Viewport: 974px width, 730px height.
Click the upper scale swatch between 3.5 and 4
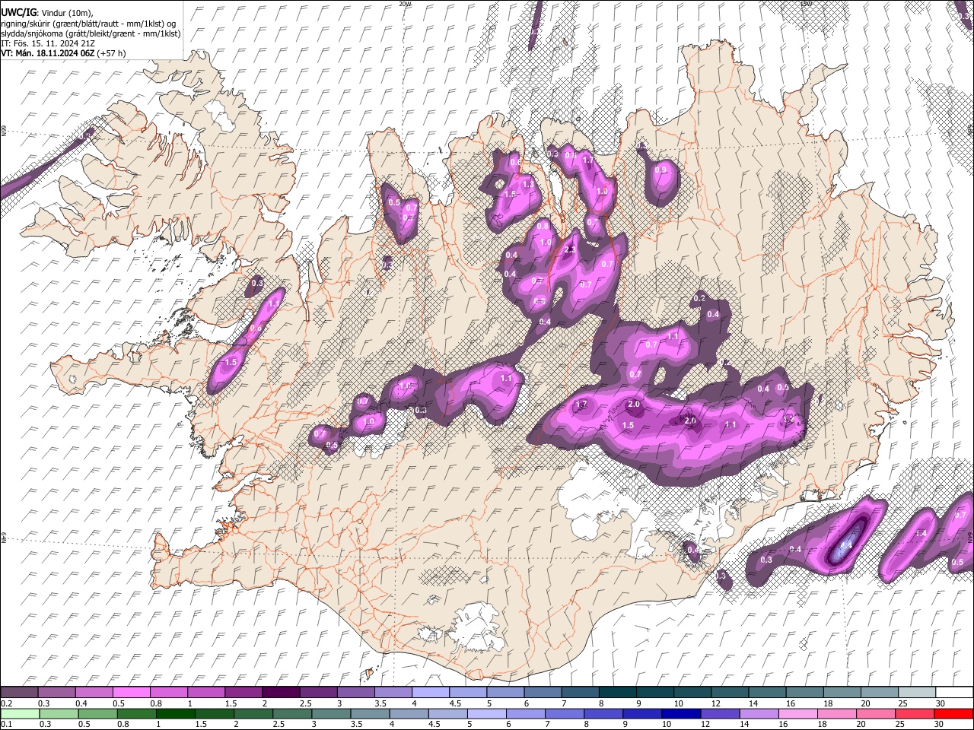pyautogui.click(x=393, y=693)
